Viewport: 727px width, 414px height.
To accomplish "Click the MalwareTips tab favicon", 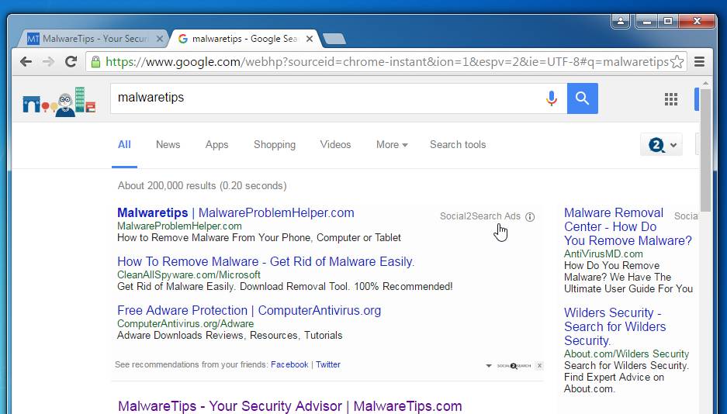I will [33, 39].
